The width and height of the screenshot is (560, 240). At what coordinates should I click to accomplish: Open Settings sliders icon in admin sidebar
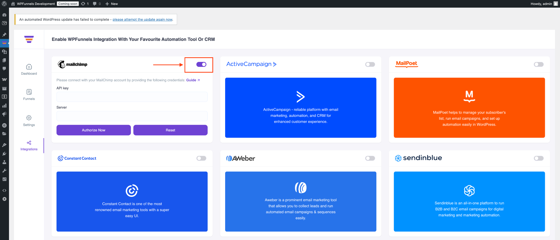(x=4, y=179)
